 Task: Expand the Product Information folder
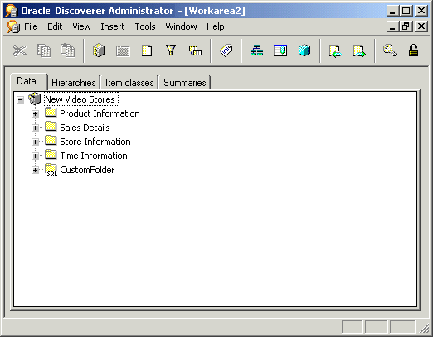pos(35,113)
